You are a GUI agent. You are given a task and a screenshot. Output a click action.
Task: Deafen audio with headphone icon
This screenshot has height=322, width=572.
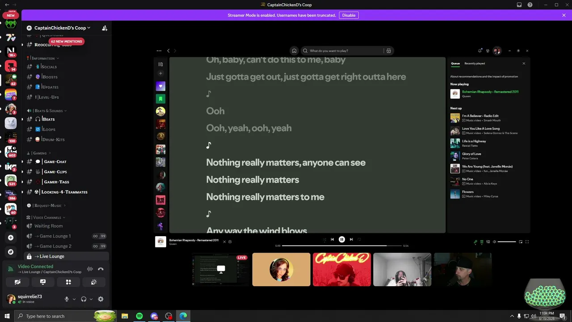[84, 299]
